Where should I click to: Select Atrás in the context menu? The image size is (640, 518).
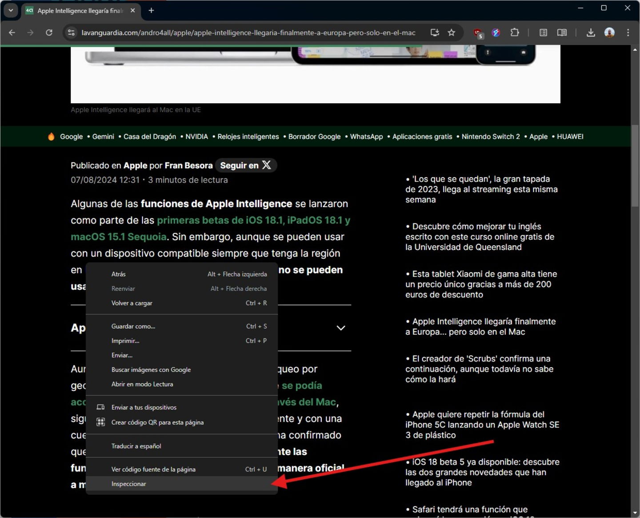pos(182,274)
